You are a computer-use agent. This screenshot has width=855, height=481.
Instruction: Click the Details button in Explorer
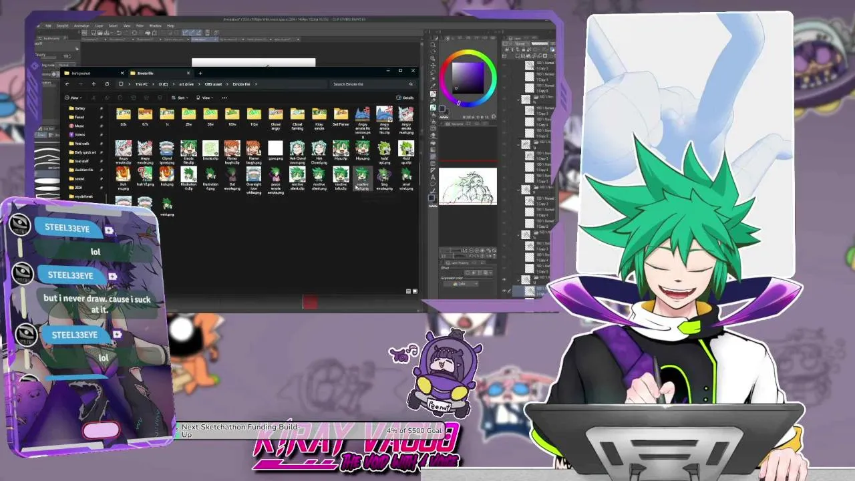pyautogui.click(x=405, y=98)
